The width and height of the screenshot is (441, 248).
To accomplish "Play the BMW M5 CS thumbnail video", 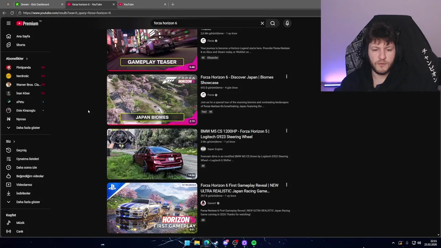I will [x=152, y=154].
